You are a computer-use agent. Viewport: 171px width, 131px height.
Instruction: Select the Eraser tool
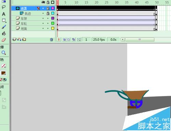(4, 40)
